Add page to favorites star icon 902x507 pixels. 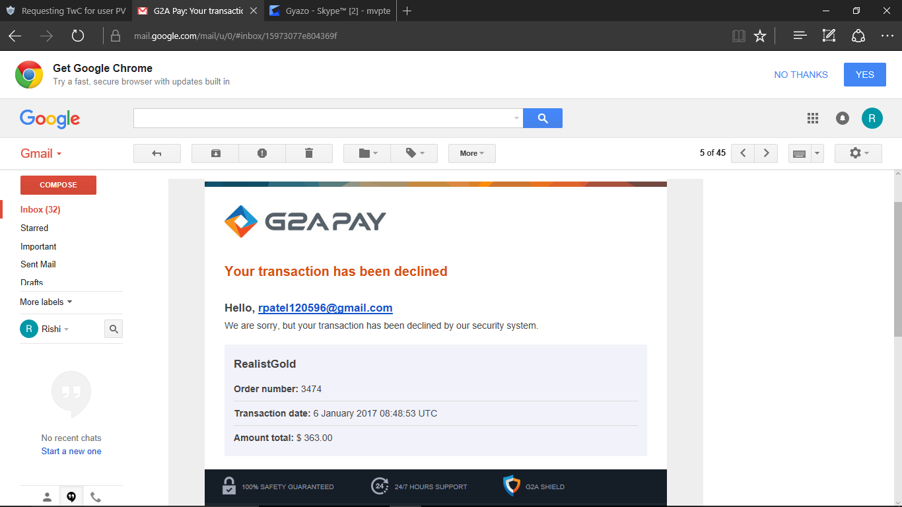[x=760, y=36]
